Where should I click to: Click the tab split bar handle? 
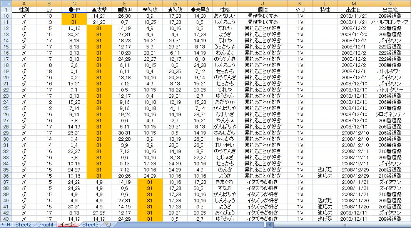click(265, 225)
